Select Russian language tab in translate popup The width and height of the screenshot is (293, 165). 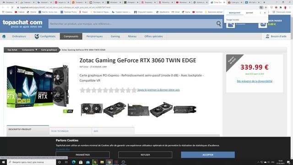click(249, 13)
